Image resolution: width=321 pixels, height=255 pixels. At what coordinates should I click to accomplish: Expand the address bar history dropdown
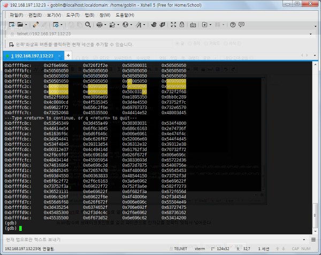click(310, 34)
